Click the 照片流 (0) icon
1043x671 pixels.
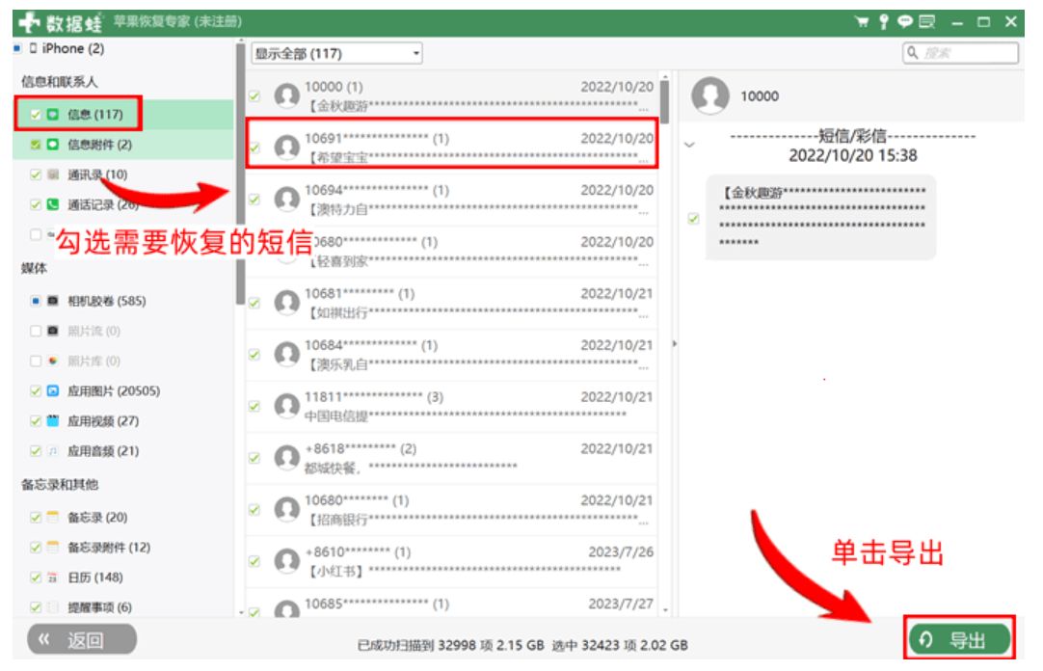pyautogui.click(x=53, y=332)
